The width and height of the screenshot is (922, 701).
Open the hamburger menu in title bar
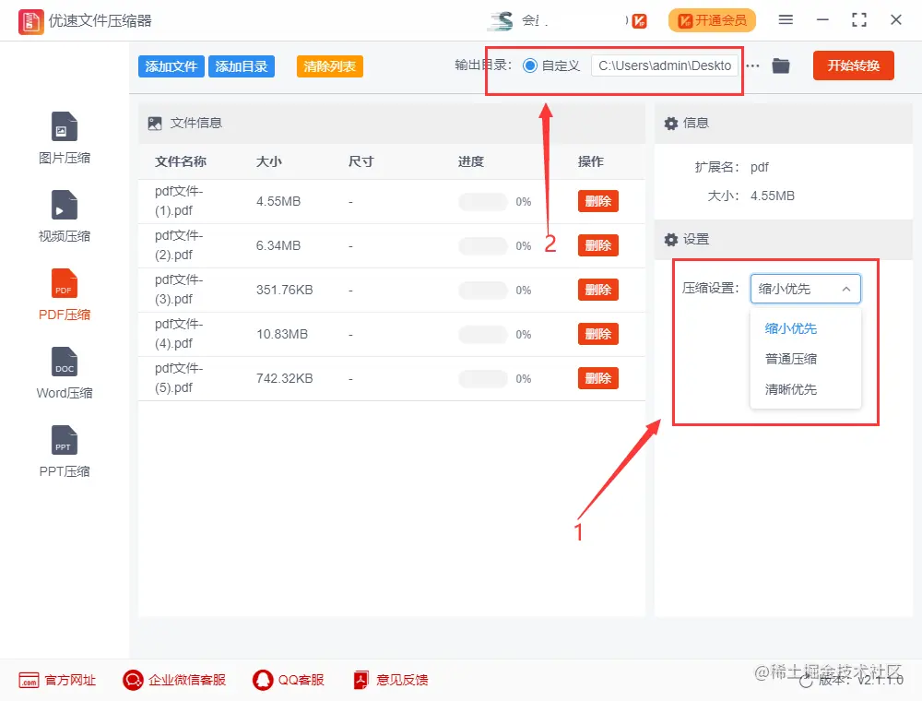(x=786, y=20)
